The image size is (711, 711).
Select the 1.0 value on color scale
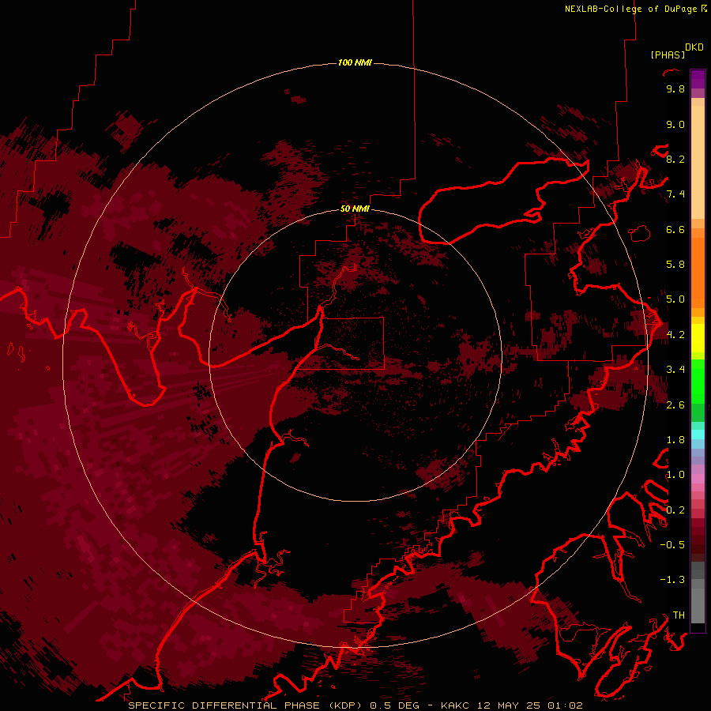675,475
